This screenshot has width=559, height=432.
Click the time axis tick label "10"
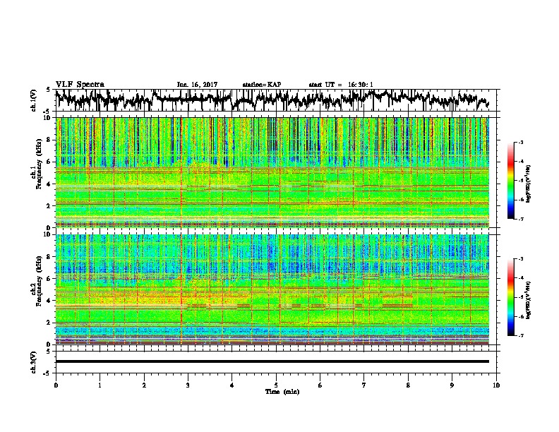[x=496, y=385]
